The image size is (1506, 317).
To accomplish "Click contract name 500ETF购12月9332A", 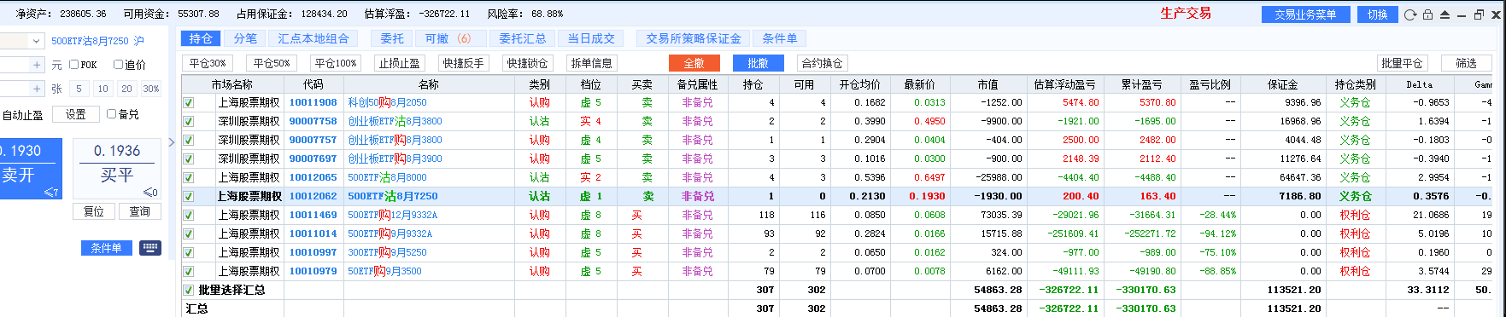I will point(392,215).
